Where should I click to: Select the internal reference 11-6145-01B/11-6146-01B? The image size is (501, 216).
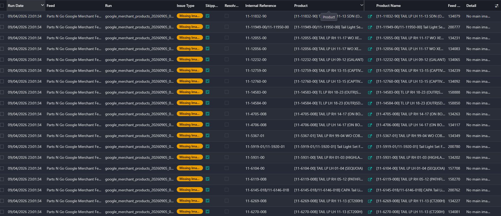pyautogui.click(x=267, y=190)
